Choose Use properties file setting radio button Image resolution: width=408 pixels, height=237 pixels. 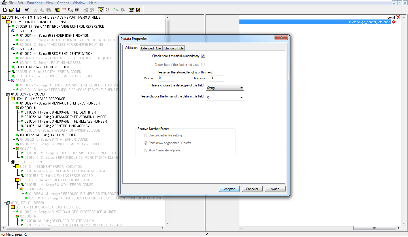pos(146,135)
